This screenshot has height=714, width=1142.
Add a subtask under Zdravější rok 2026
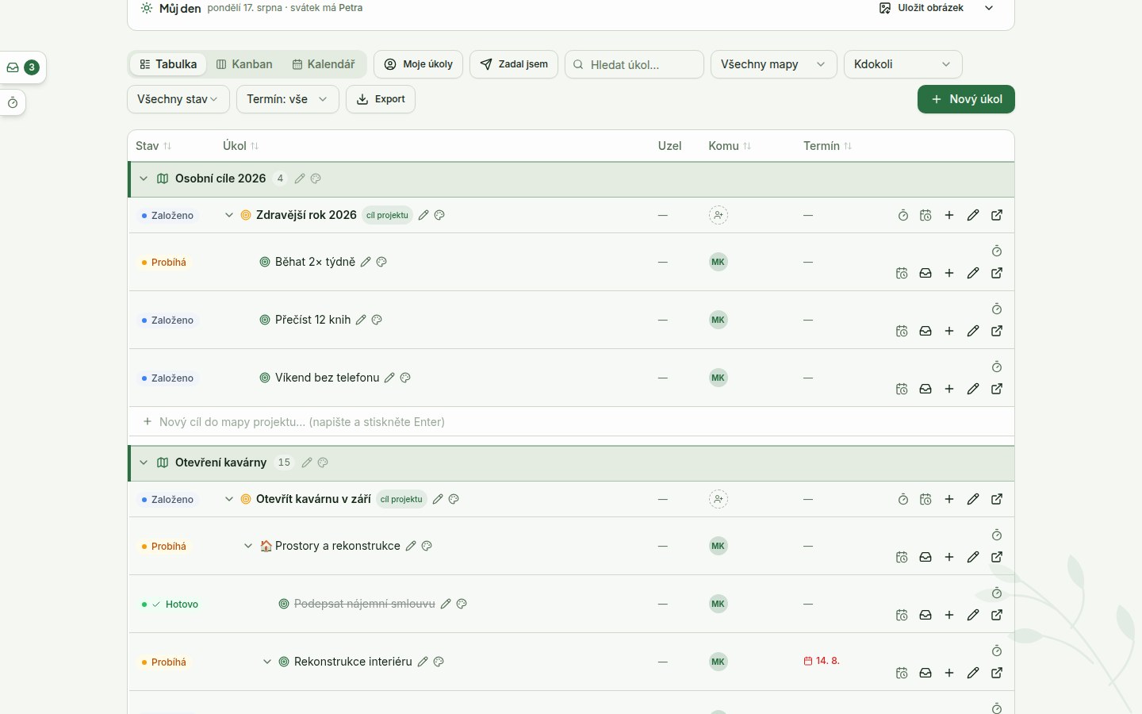949,215
